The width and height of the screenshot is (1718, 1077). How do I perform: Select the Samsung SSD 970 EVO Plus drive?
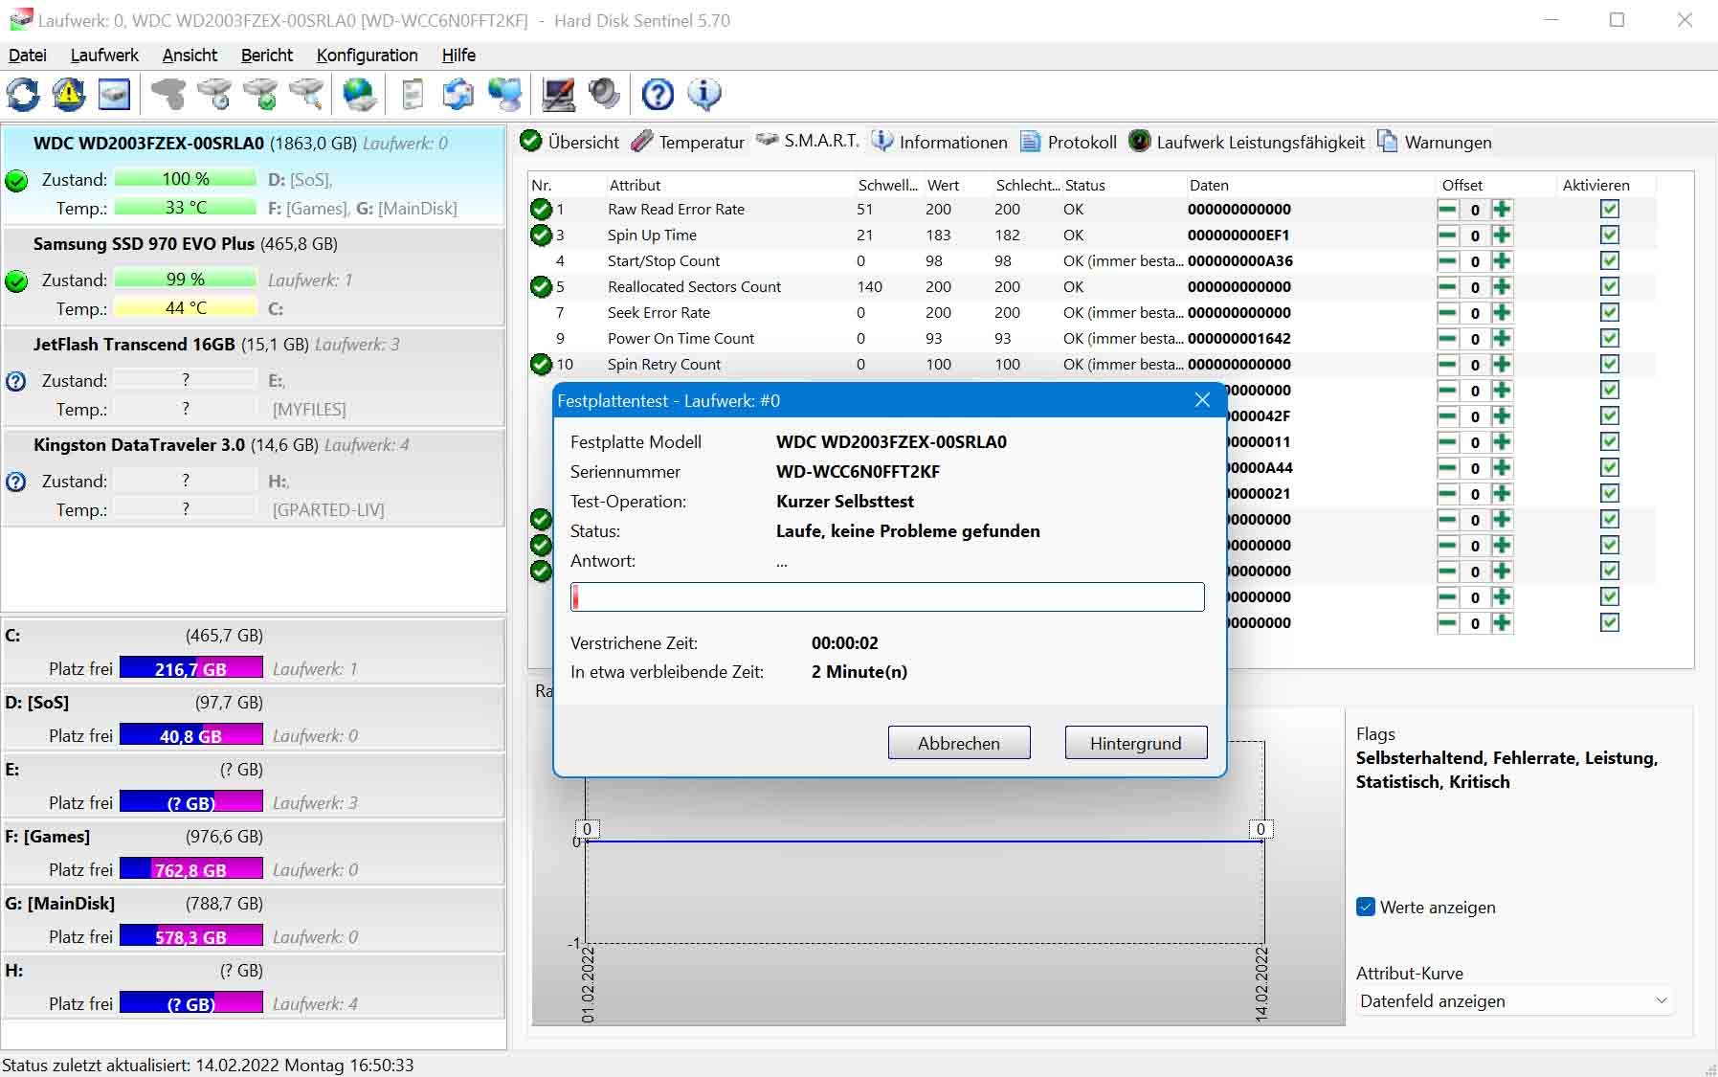tap(254, 276)
